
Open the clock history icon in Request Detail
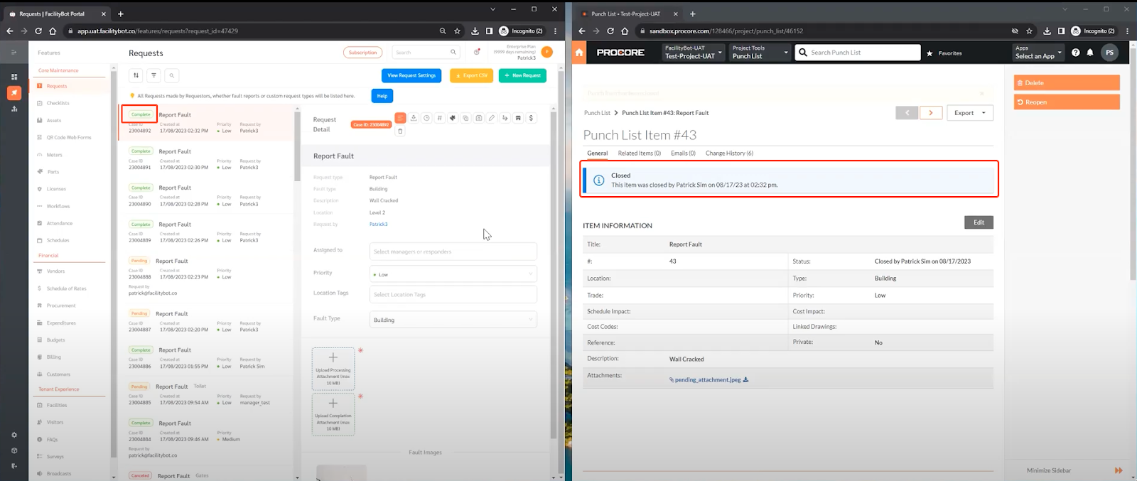tap(426, 118)
